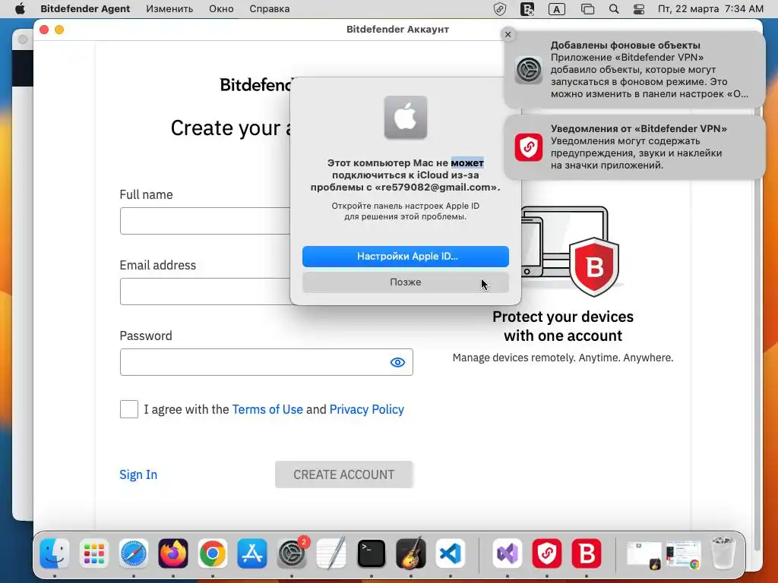This screenshot has height=583, width=778.
Task: Click the Email address input field
Action: [x=205, y=291]
